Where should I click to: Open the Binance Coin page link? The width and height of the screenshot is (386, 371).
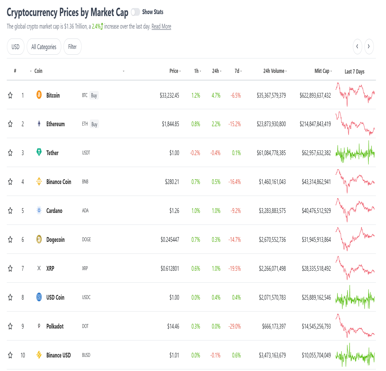59,182
